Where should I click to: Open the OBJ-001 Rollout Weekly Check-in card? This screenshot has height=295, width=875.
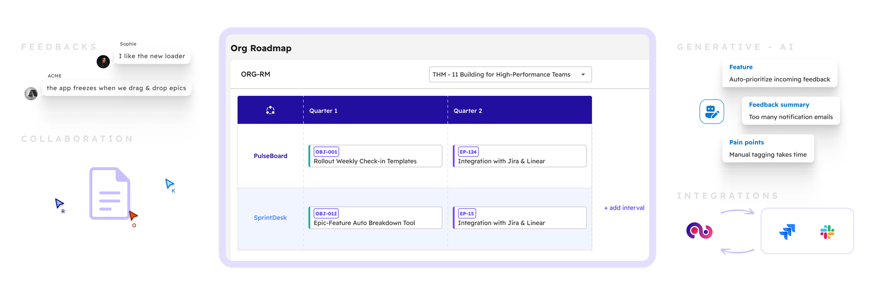(375, 156)
